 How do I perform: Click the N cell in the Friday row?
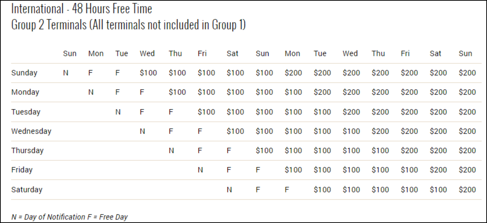(x=200, y=170)
